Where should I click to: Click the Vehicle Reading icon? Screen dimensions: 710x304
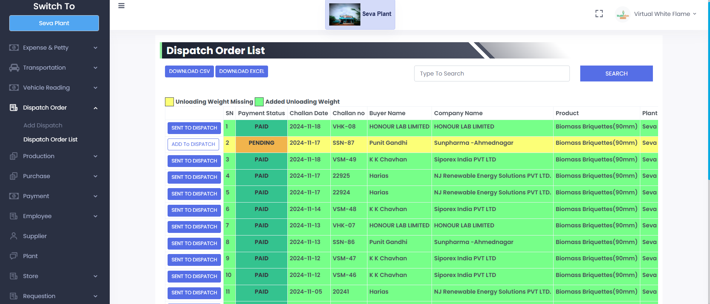14,88
